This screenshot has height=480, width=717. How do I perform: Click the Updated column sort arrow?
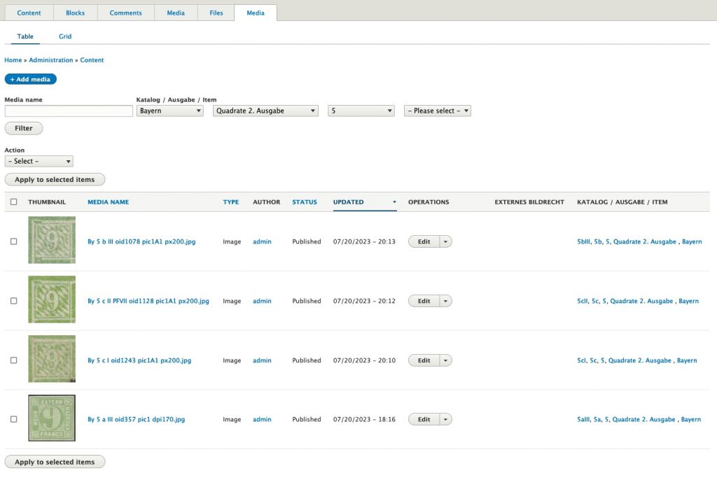394,202
